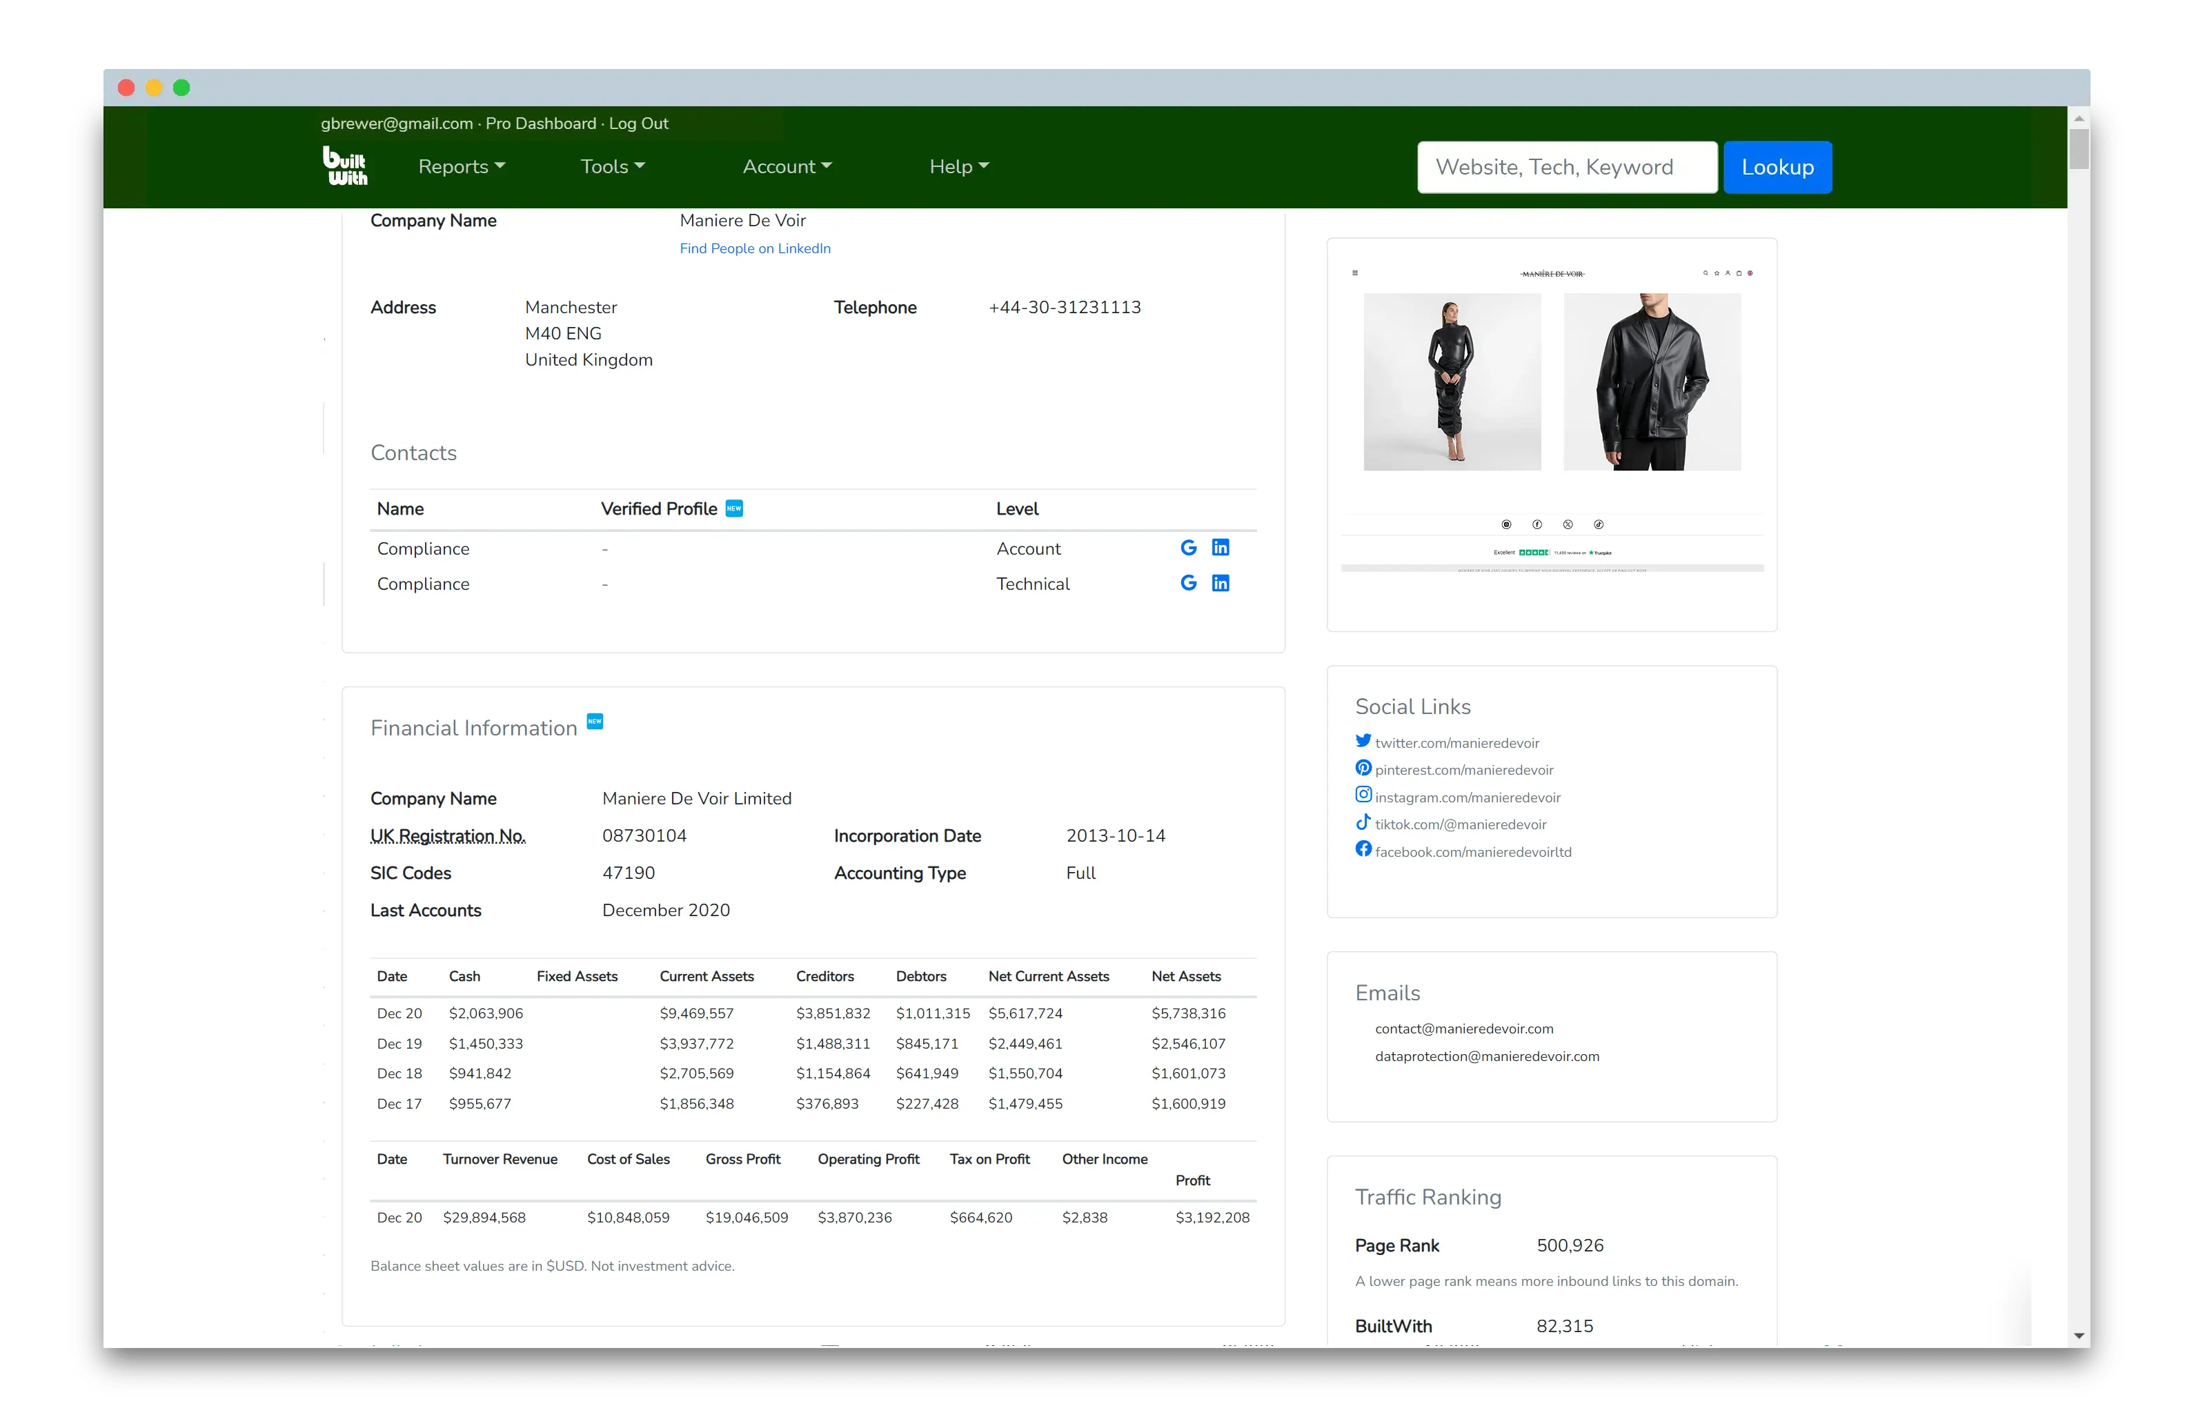Viewport: 2194px width, 1417px height.
Task: Open pinterest.com/manieredevoir link
Action: [x=1465, y=770]
